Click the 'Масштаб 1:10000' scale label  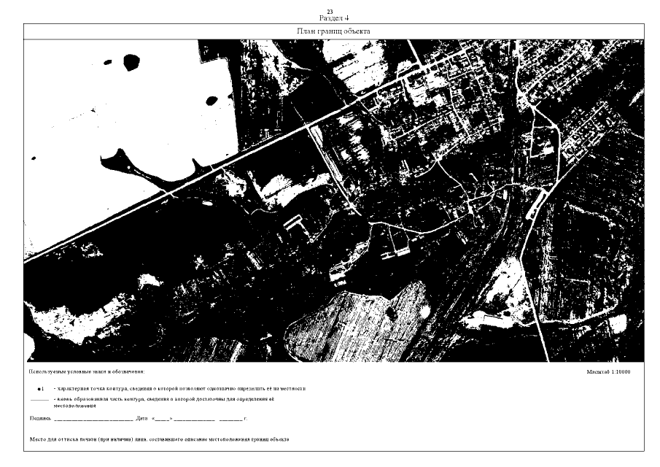[608, 372]
